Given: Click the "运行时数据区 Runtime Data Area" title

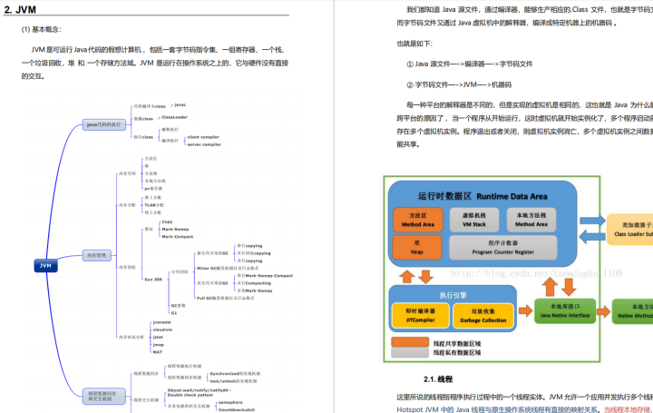Looking at the screenshot, I should pos(482,196).
